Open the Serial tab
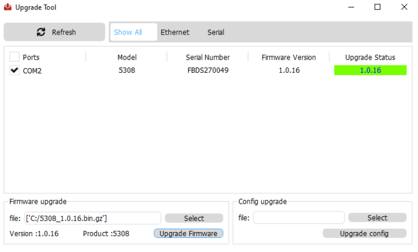Viewport: 418px width, 252px height. coord(216,32)
